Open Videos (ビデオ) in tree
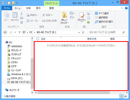This screenshot has height=100, width=130. (x=12, y=66)
